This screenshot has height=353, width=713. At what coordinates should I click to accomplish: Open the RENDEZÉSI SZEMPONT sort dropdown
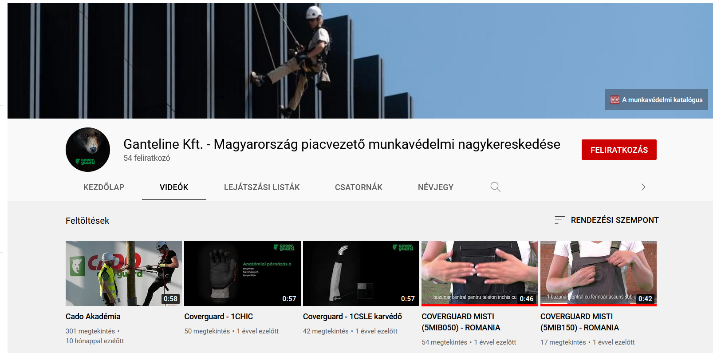(606, 220)
